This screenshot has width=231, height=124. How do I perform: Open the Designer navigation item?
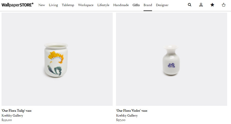[x=162, y=5]
